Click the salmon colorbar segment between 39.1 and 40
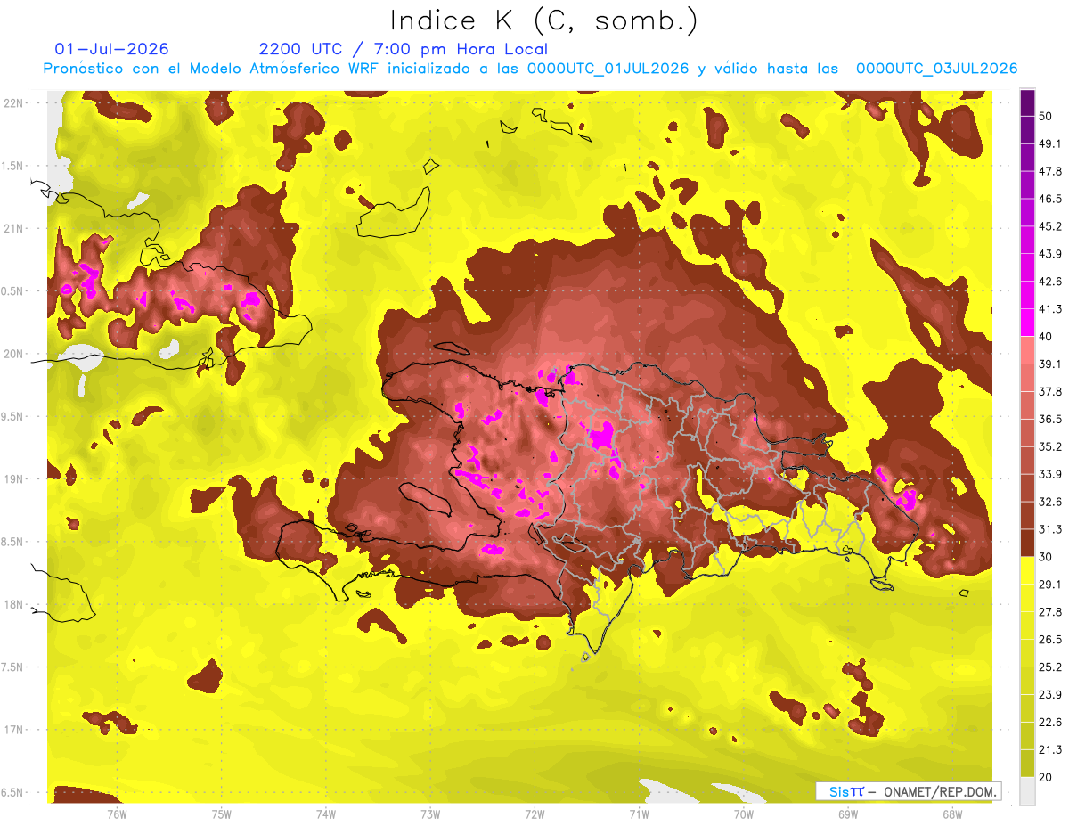 point(1027,350)
